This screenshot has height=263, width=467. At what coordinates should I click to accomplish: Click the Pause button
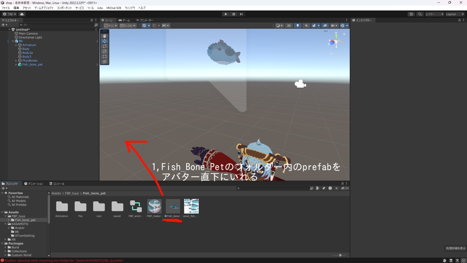pos(233,14)
